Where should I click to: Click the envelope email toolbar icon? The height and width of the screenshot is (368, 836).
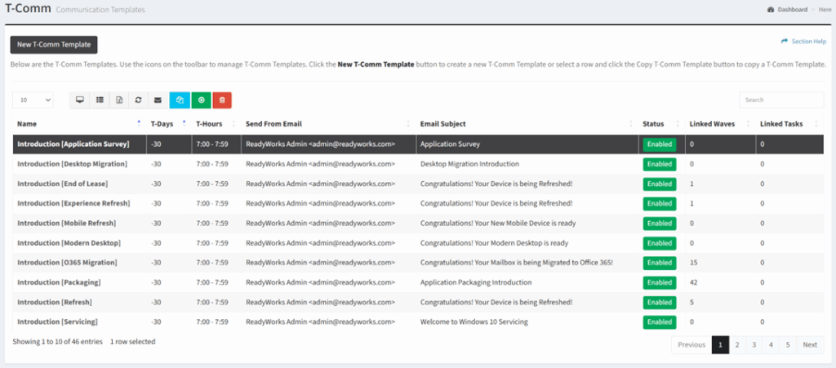tap(158, 100)
